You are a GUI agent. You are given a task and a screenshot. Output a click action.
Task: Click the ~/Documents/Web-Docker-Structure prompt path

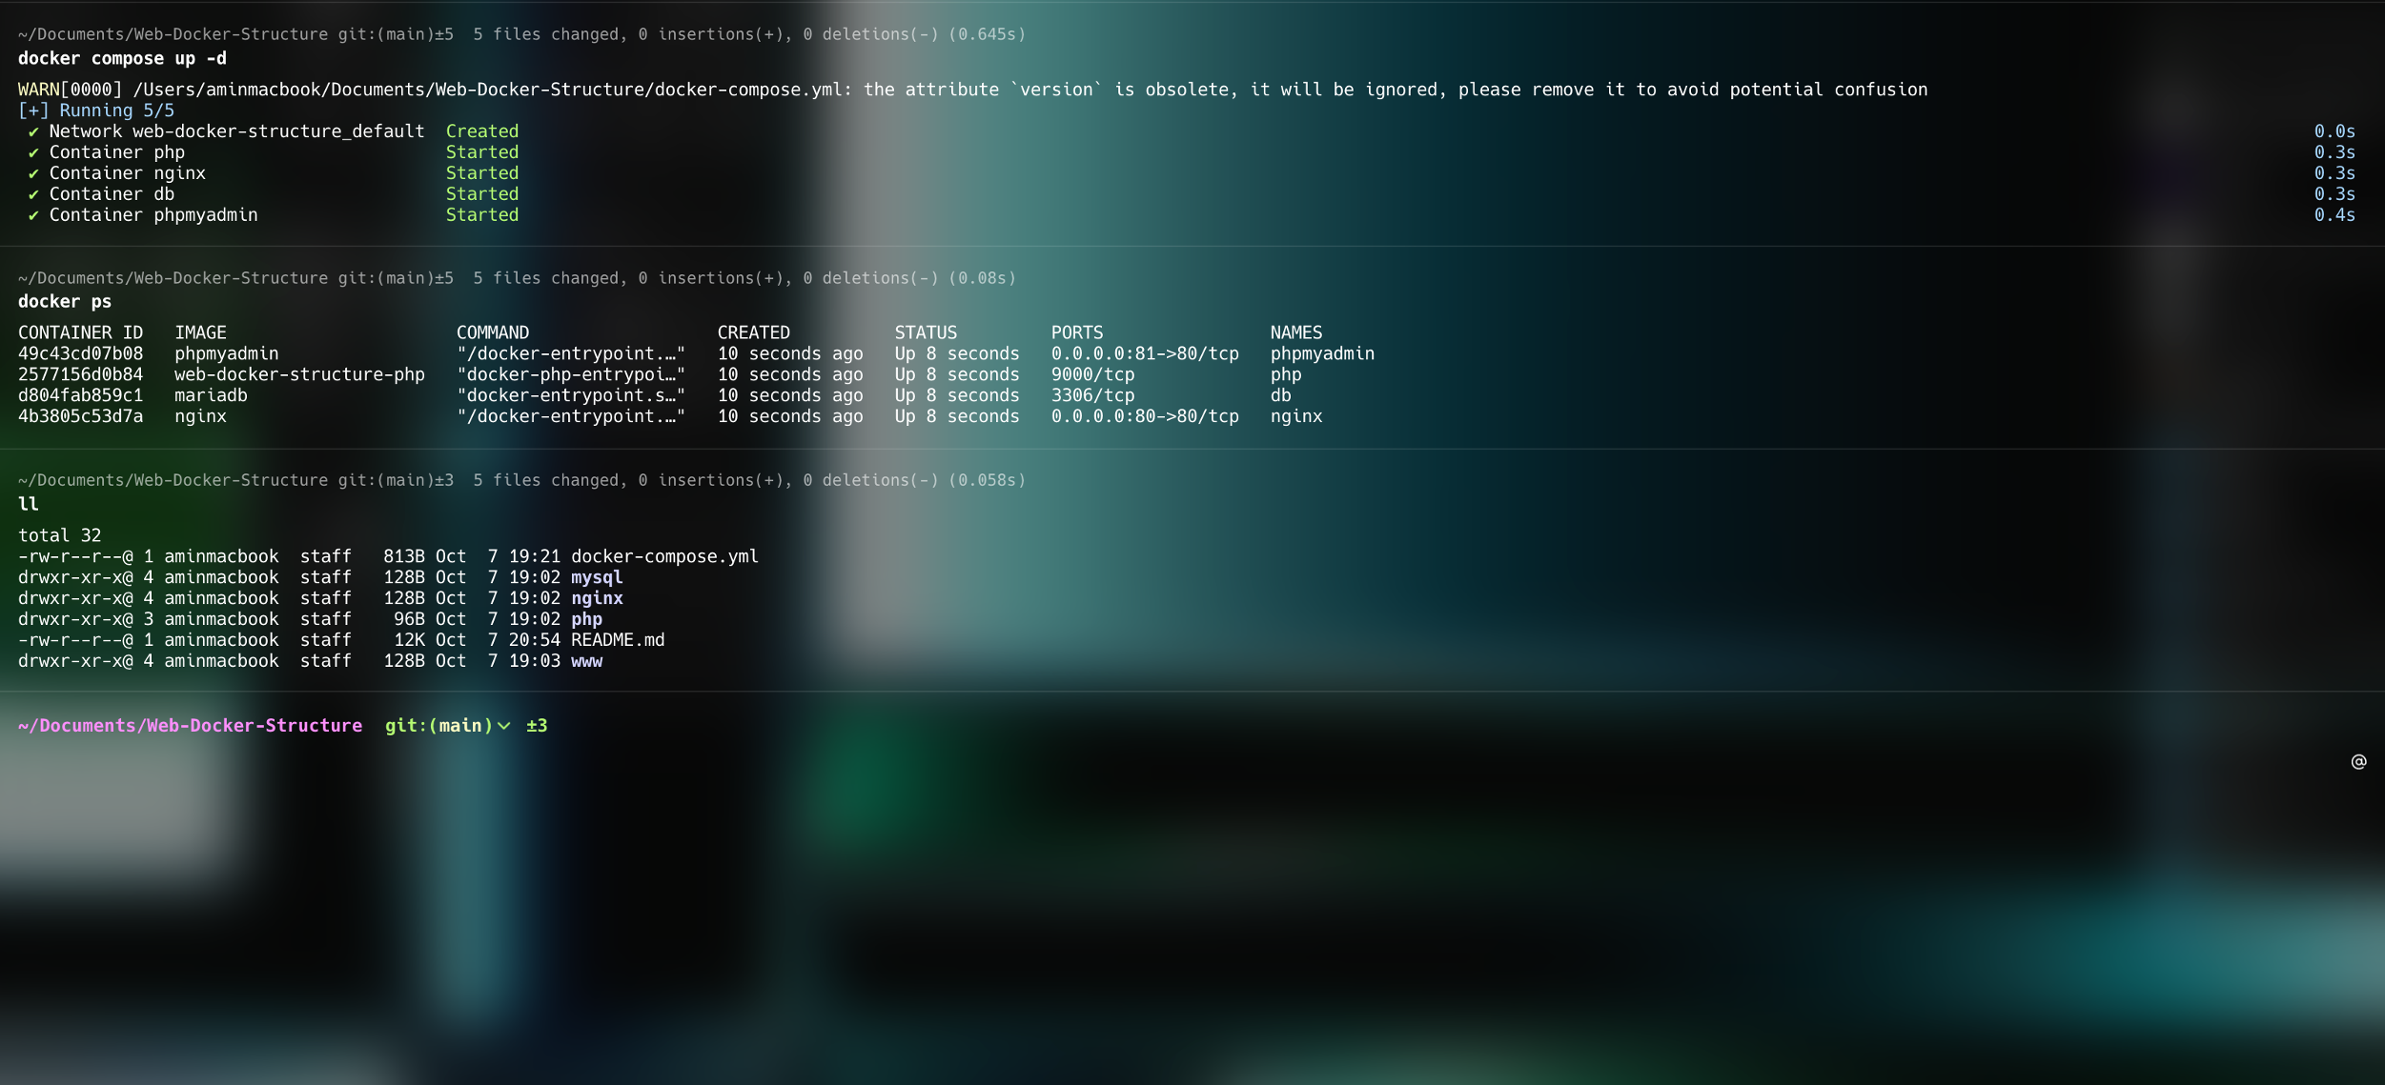tap(190, 726)
